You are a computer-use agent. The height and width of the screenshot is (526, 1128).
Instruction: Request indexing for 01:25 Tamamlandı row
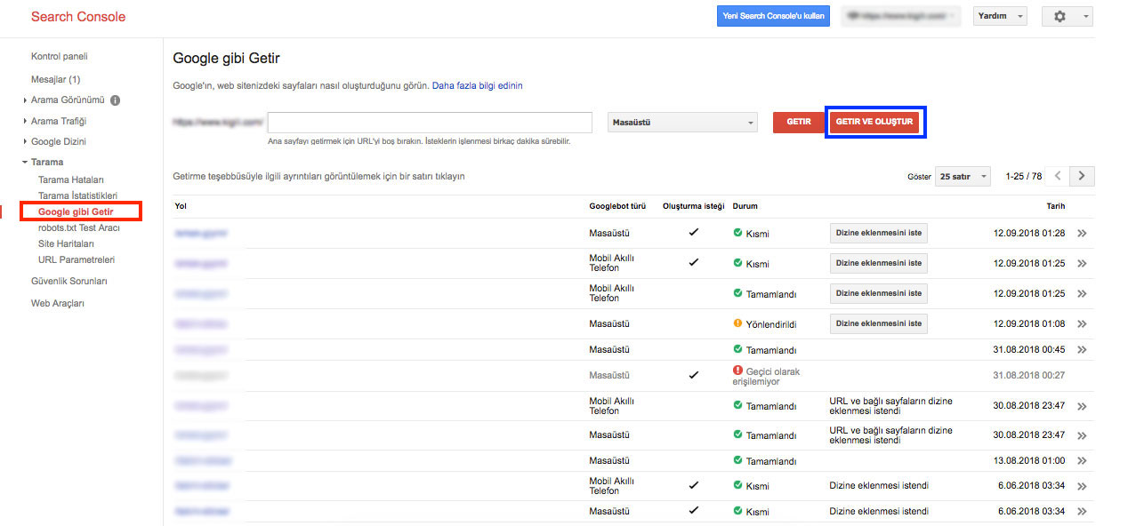click(879, 293)
